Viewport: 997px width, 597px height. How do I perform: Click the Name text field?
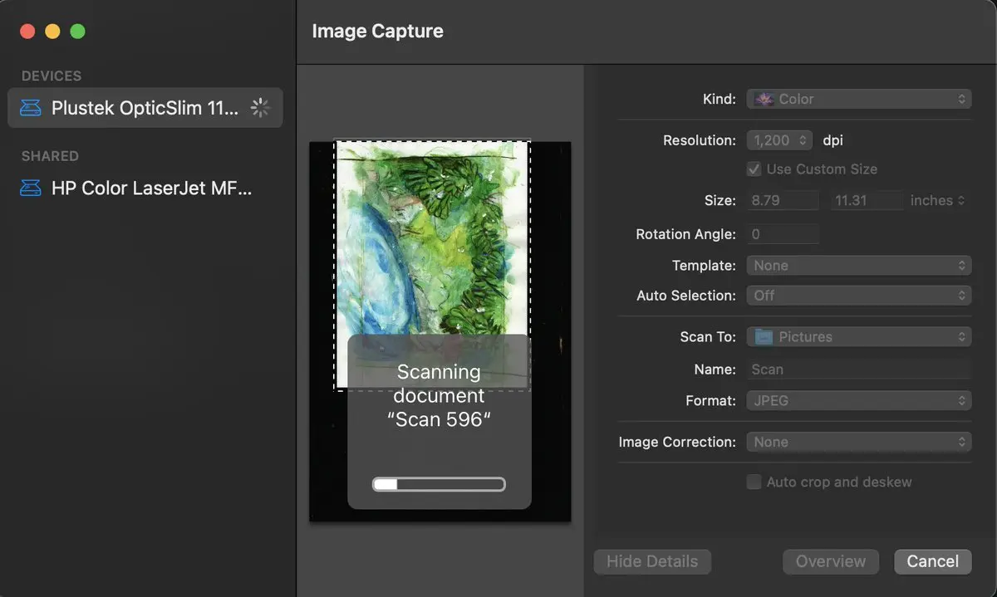coord(858,369)
